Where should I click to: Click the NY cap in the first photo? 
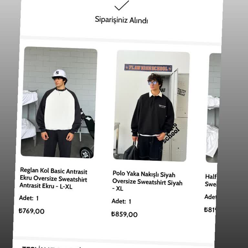pos(59,74)
